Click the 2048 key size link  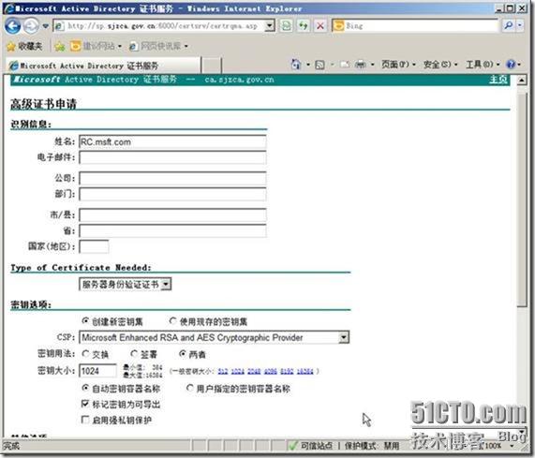coord(254,372)
